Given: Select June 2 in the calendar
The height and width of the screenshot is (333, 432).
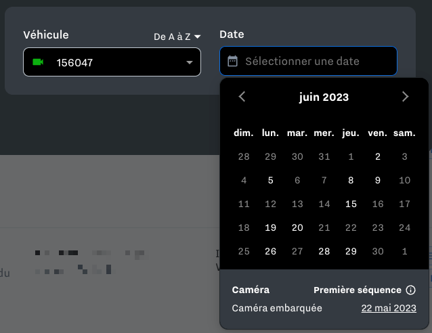Looking at the screenshot, I should tap(378, 157).
